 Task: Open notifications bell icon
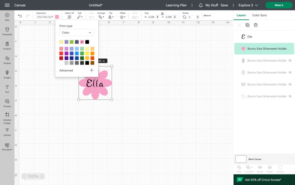tap(201, 5)
